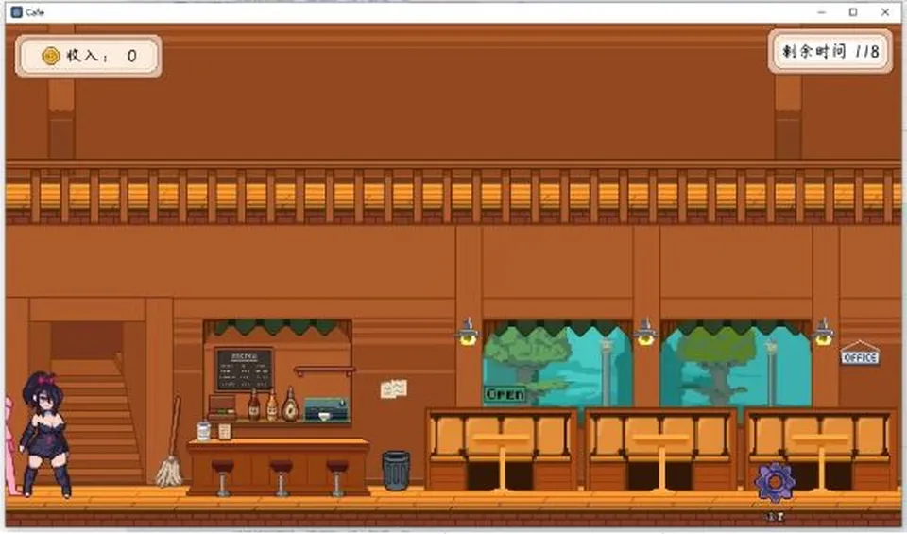The width and height of the screenshot is (907, 534).
Task: Click the 收入 income label
Action: (x=87, y=56)
